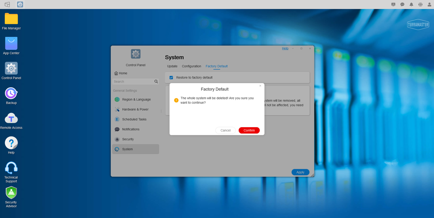Click the Notifications speech bubble icon
Viewport: 434px width, 218px height.
coord(117,129)
